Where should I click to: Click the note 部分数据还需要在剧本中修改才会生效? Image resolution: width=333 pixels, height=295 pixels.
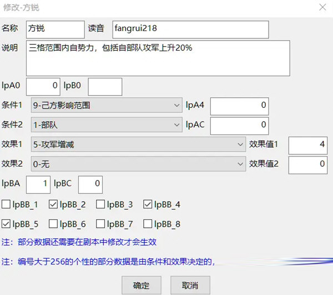point(79,242)
